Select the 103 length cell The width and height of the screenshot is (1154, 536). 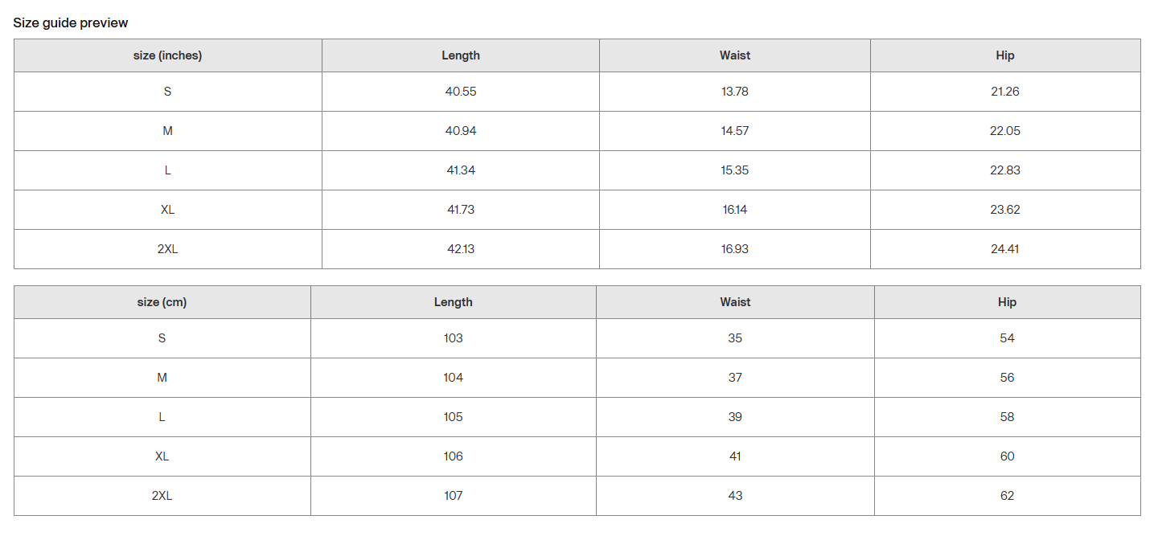pyautogui.click(x=454, y=338)
